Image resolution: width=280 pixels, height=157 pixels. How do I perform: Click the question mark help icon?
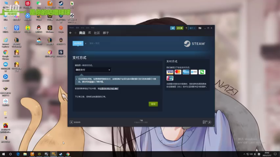186,28
